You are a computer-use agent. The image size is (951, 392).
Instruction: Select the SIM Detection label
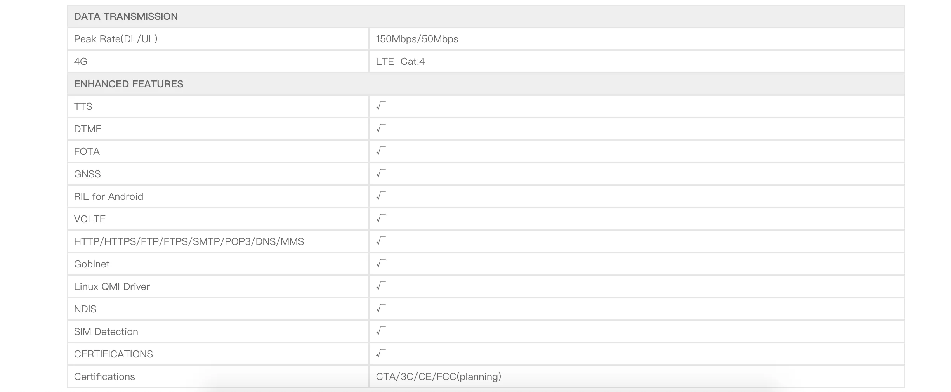click(x=106, y=331)
